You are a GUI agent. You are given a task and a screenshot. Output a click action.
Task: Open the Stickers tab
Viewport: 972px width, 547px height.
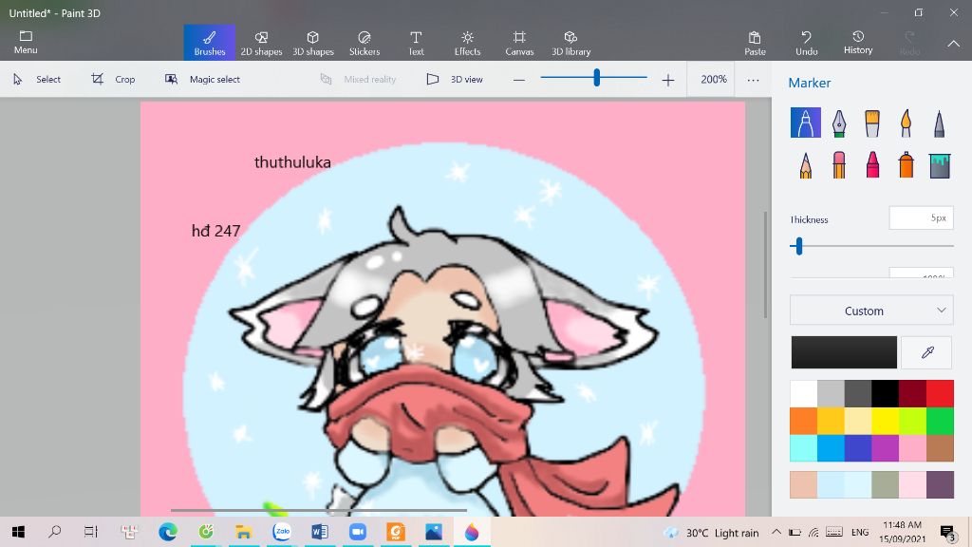[364, 43]
